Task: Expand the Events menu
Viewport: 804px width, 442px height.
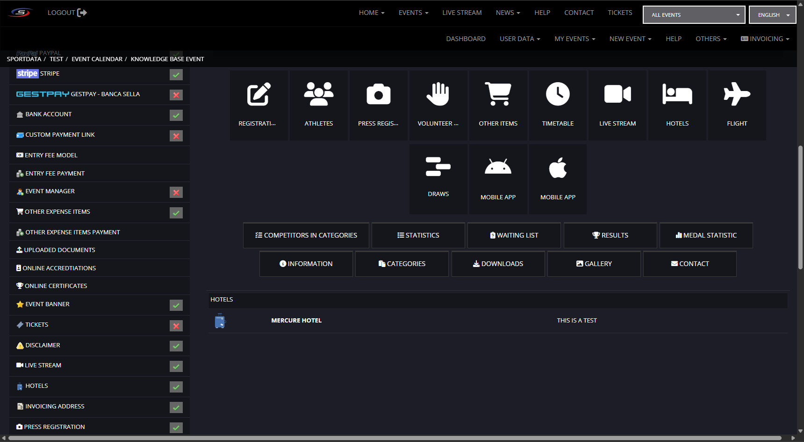Action: coord(413,13)
